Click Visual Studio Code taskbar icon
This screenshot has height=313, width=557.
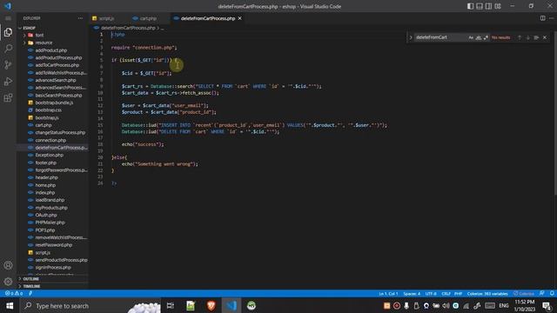tap(232, 305)
